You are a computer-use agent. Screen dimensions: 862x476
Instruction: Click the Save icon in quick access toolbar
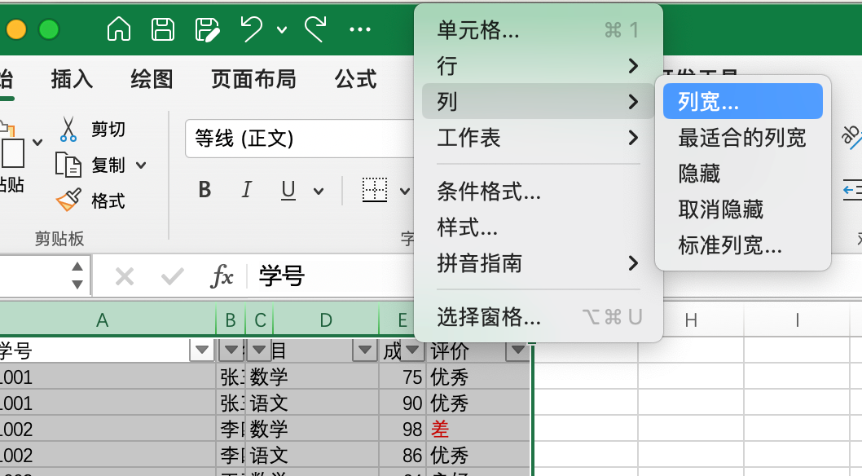pyautogui.click(x=163, y=27)
